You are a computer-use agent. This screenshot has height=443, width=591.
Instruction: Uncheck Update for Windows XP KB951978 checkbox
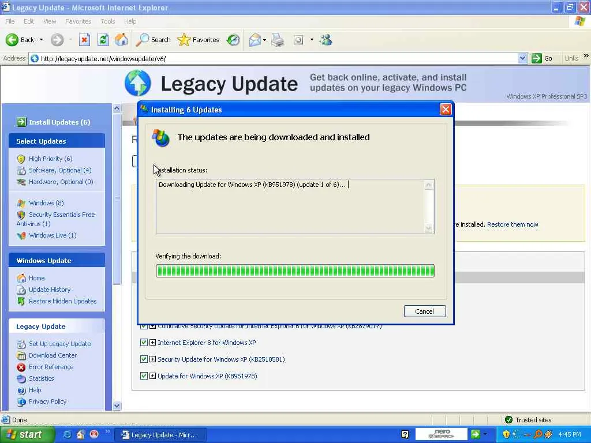click(x=144, y=376)
